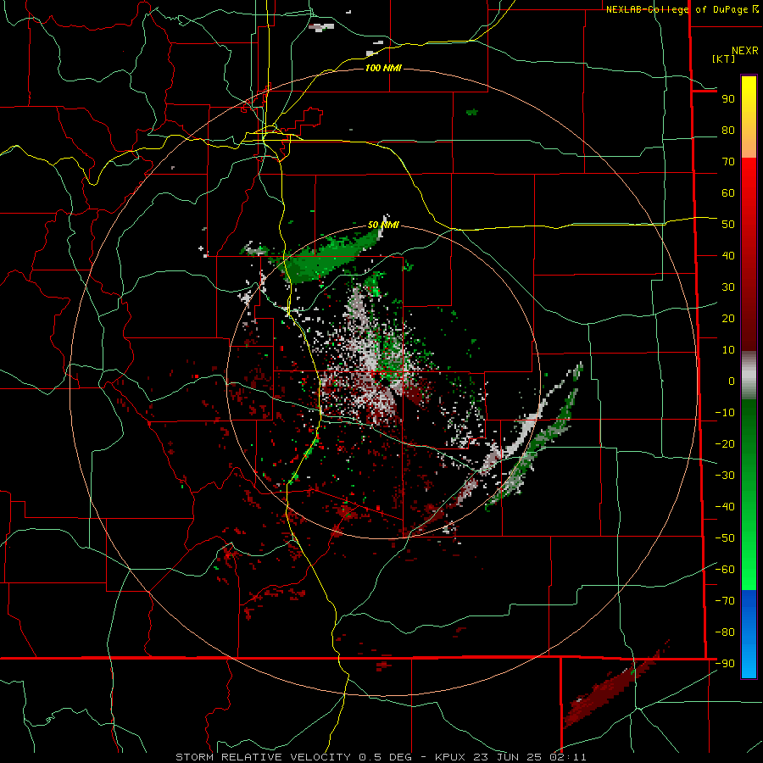The image size is (763, 763).
Task: Click the 0 value on velocity scale
Action: click(x=732, y=381)
